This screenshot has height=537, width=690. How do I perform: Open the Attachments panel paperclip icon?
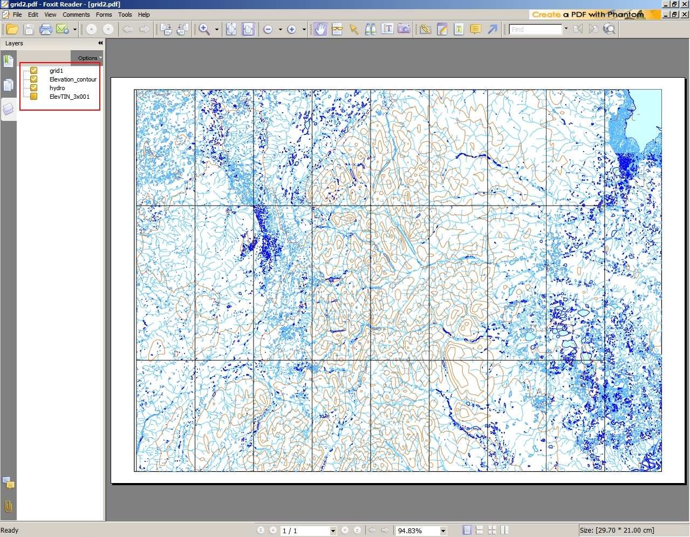click(8, 506)
